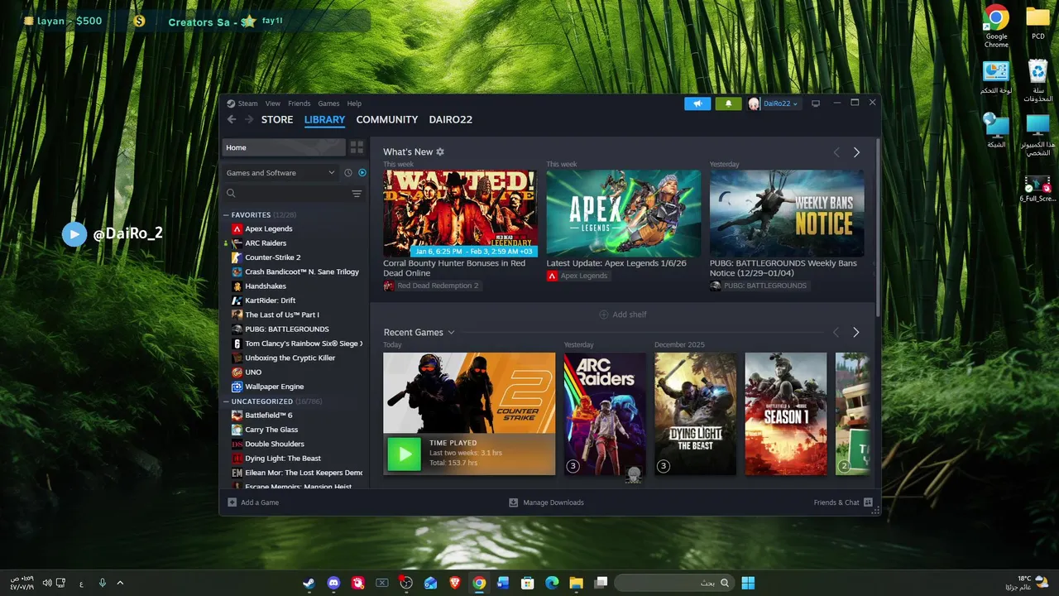Open PUBG Weekly Bans Notice thumbnail

point(787,214)
